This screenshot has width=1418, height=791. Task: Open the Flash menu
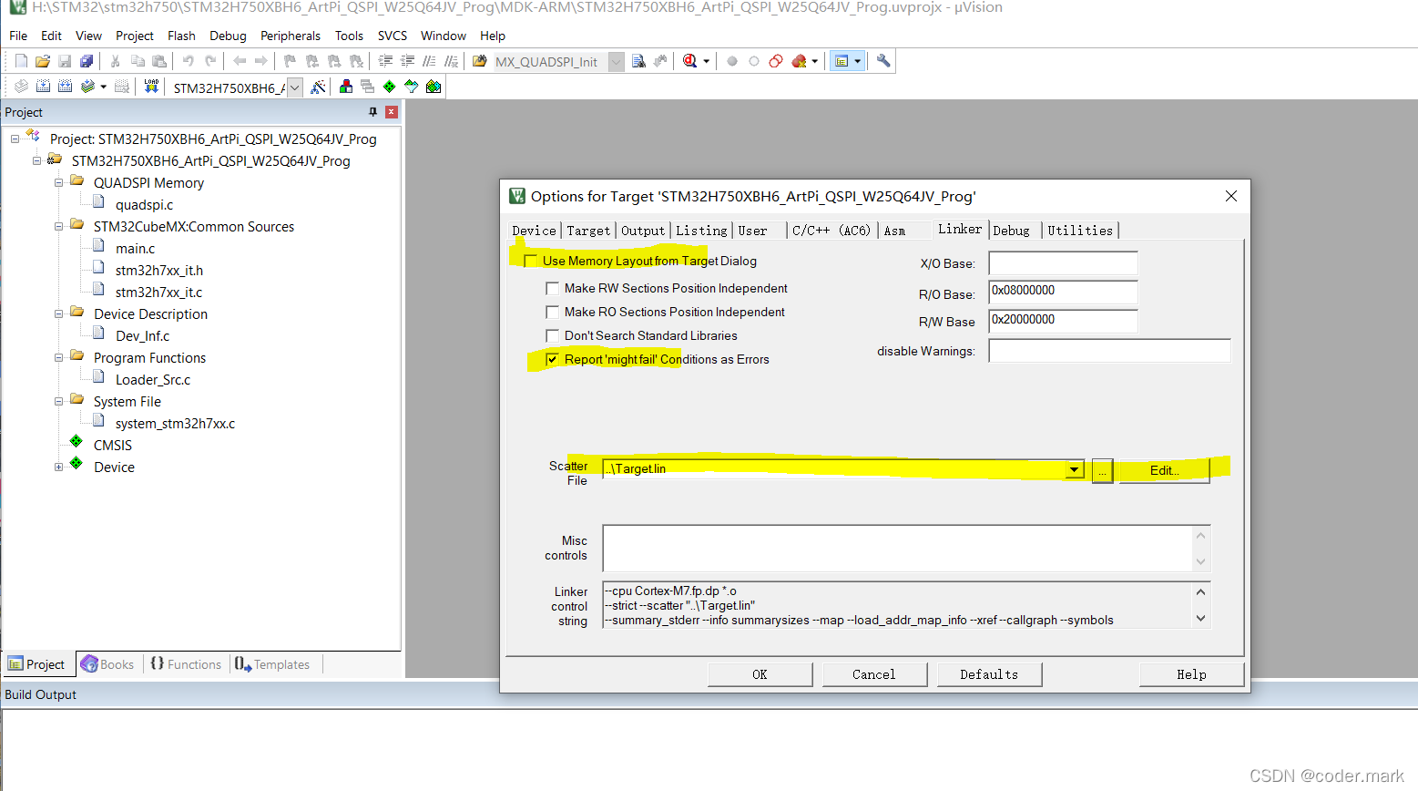pos(181,36)
